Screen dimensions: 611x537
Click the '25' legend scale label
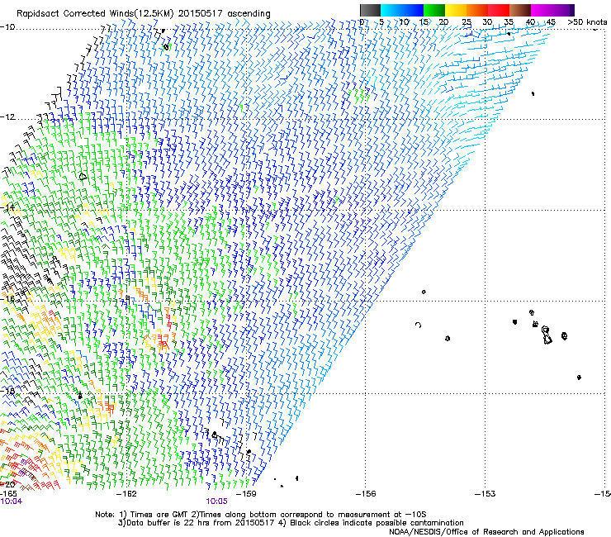point(467,22)
